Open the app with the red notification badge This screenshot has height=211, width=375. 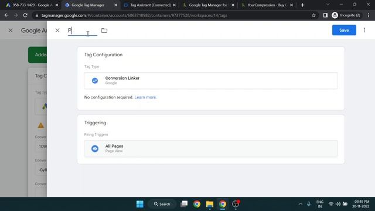click(236, 204)
